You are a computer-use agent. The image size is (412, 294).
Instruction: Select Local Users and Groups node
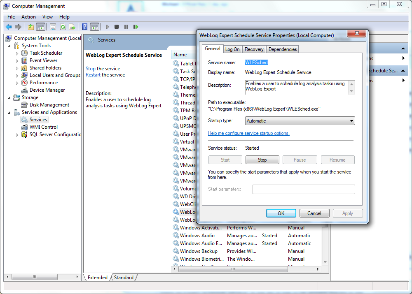coord(55,75)
